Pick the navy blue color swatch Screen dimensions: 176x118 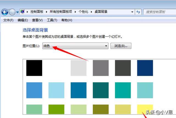point(145,68)
